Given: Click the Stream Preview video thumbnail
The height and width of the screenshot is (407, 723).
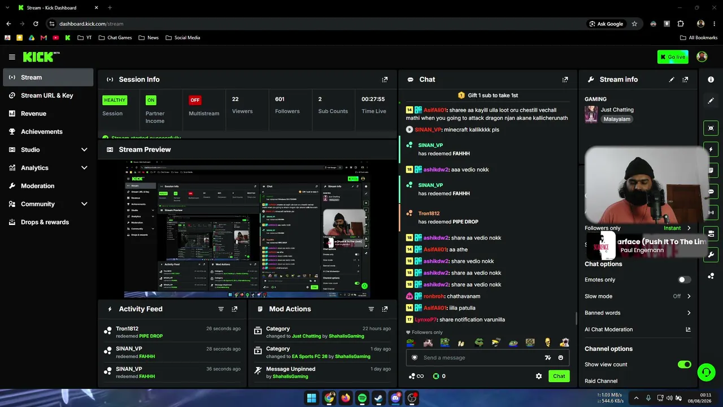Looking at the screenshot, I should click(x=247, y=229).
